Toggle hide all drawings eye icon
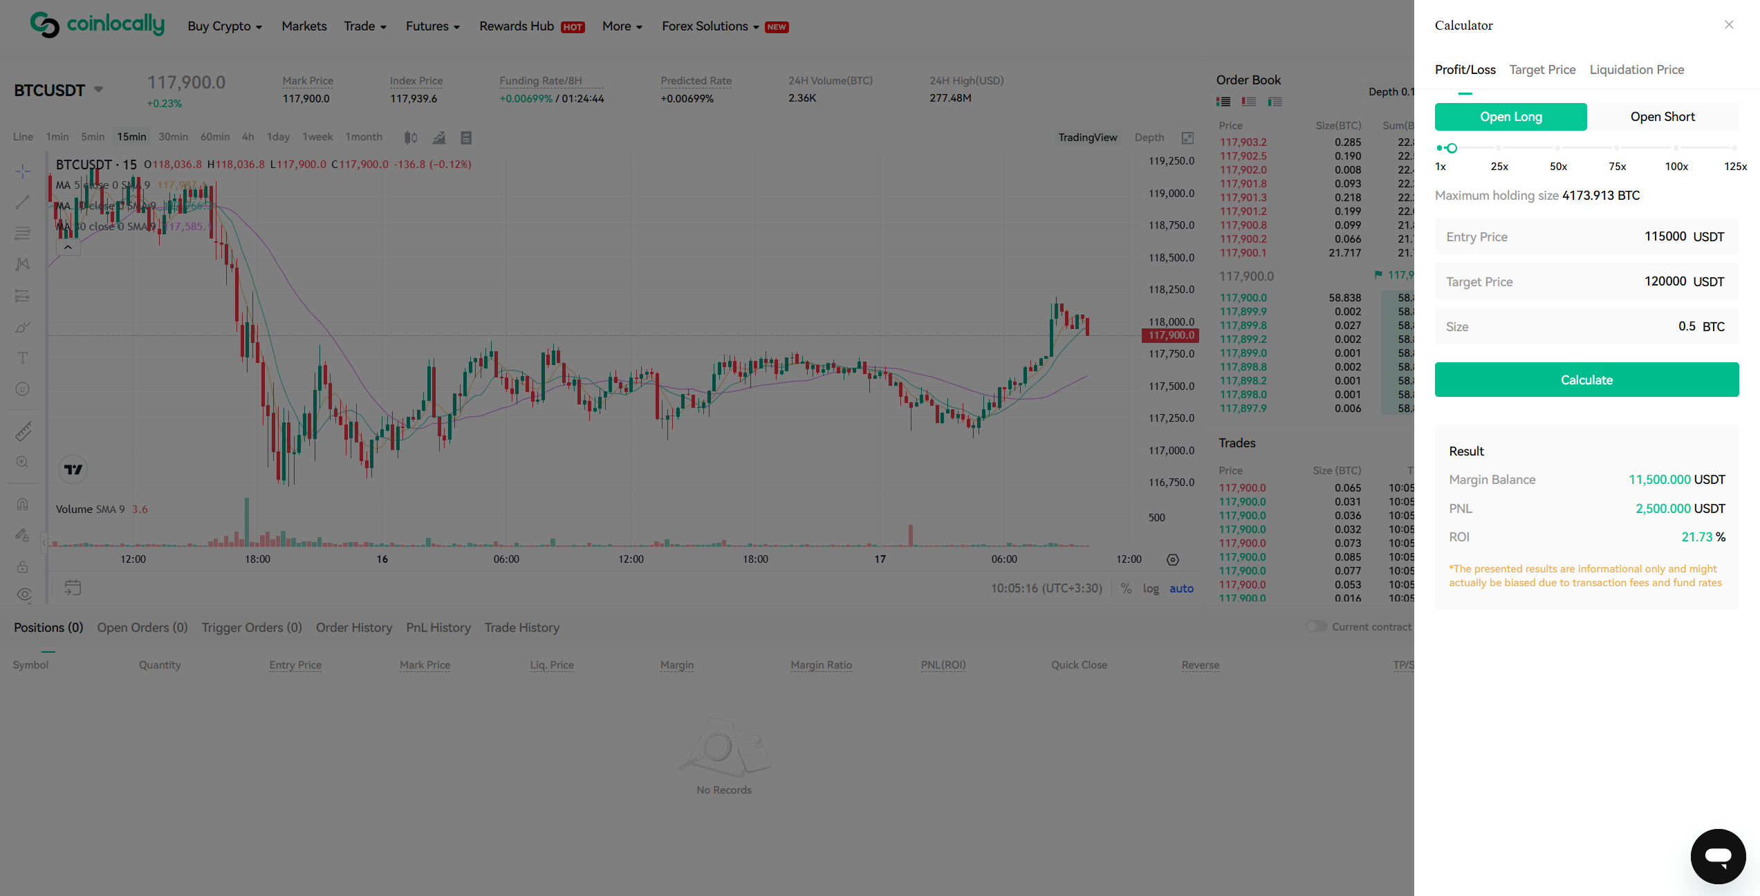This screenshot has height=896, width=1760. (24, 595)
